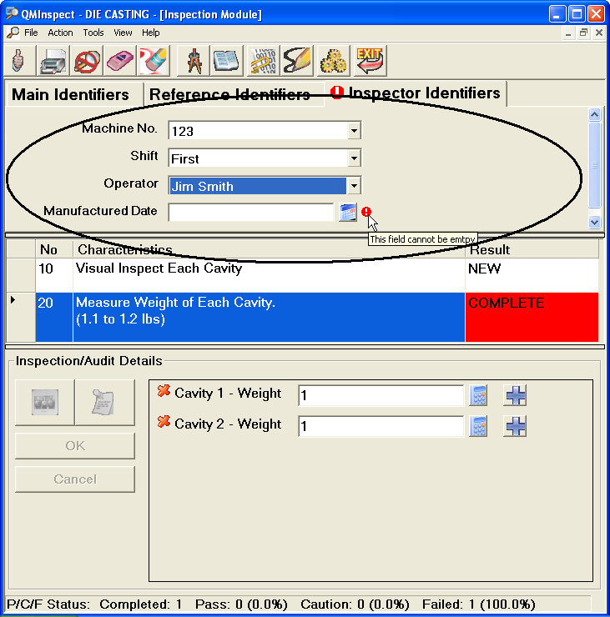
Task: Switch to the Main Identifiers tab
Action: click(x=71, y=94)
